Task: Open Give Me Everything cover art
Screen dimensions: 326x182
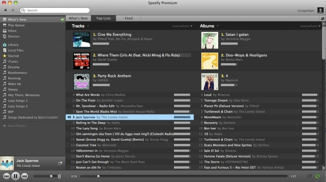Action: pos(81,40)
